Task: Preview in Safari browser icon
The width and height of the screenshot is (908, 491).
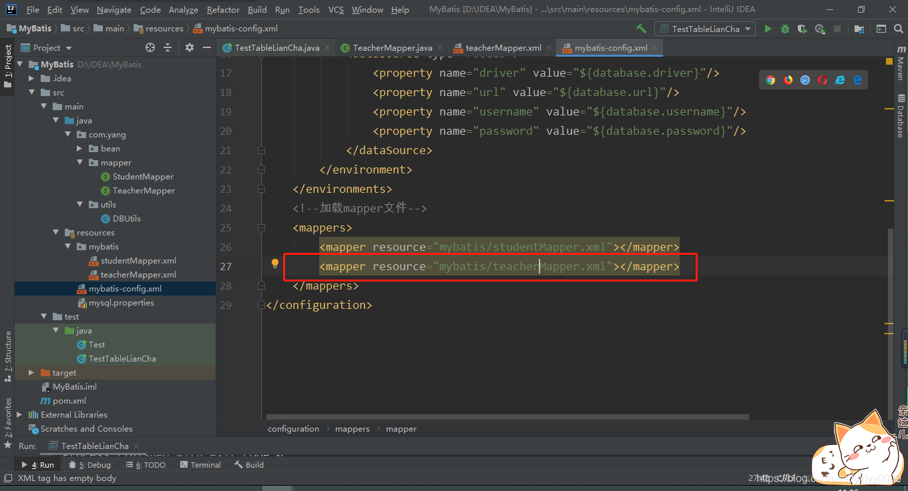Action: (805, 80)
